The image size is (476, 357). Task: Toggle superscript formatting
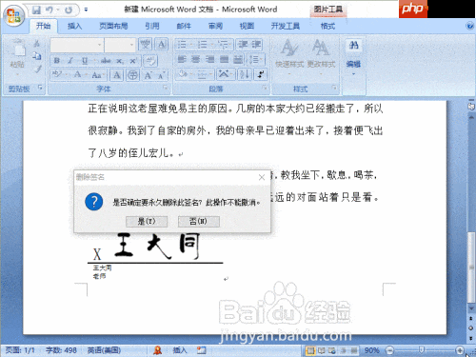133,60
